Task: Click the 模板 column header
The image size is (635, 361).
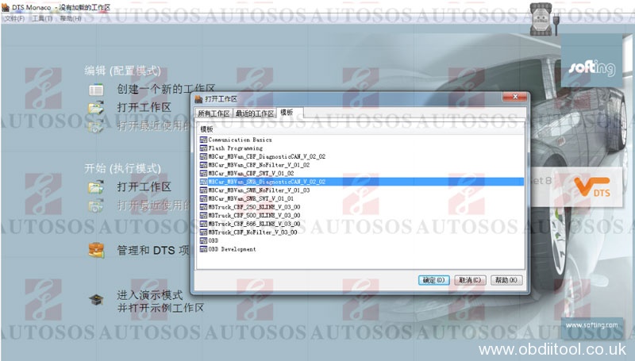Action: click(x=360, y=129)
